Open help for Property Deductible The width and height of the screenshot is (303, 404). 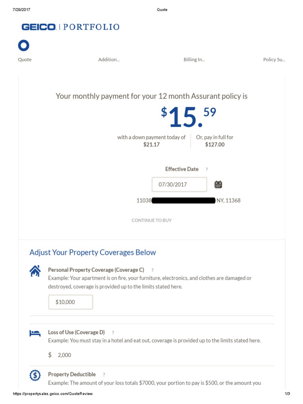pyautogui.click(x=104, y=374)
